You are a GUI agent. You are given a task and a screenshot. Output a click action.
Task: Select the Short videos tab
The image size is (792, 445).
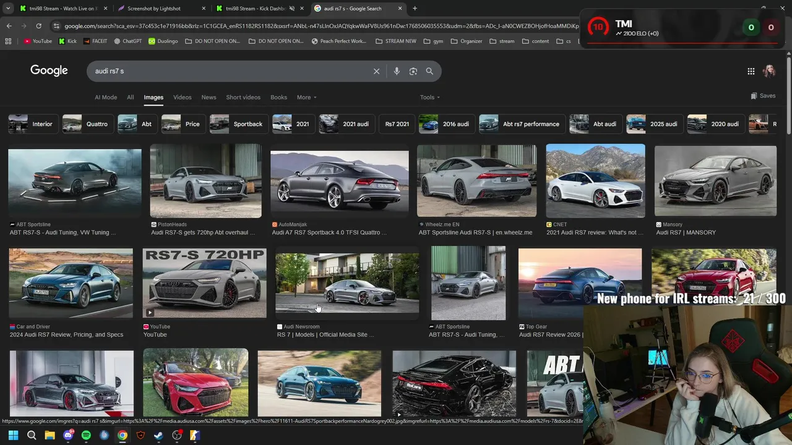click(x=243, y=97)
